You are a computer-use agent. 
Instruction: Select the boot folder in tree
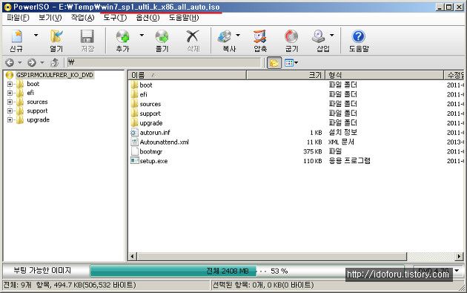(33, 84)
